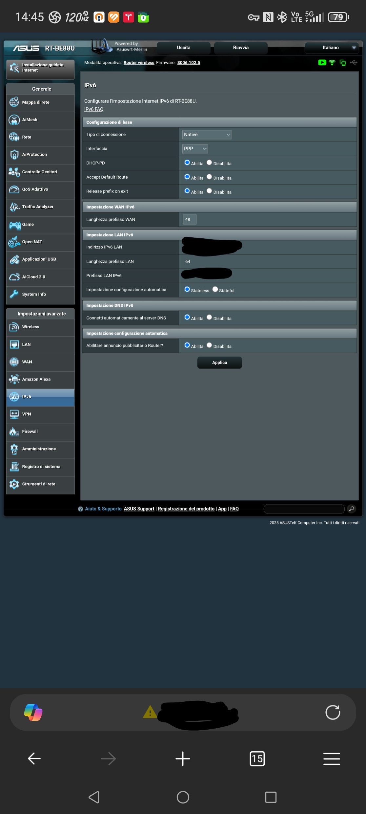This screenshot has height=814, width=366.
Task: Tap the Android home button
Action: tap(183, 797)
